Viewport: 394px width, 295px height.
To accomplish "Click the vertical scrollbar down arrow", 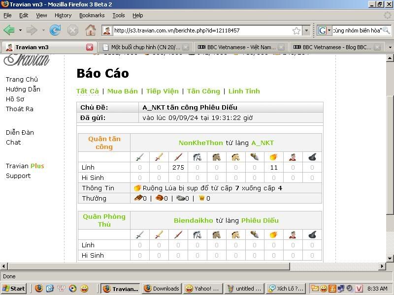I will 390,258.
